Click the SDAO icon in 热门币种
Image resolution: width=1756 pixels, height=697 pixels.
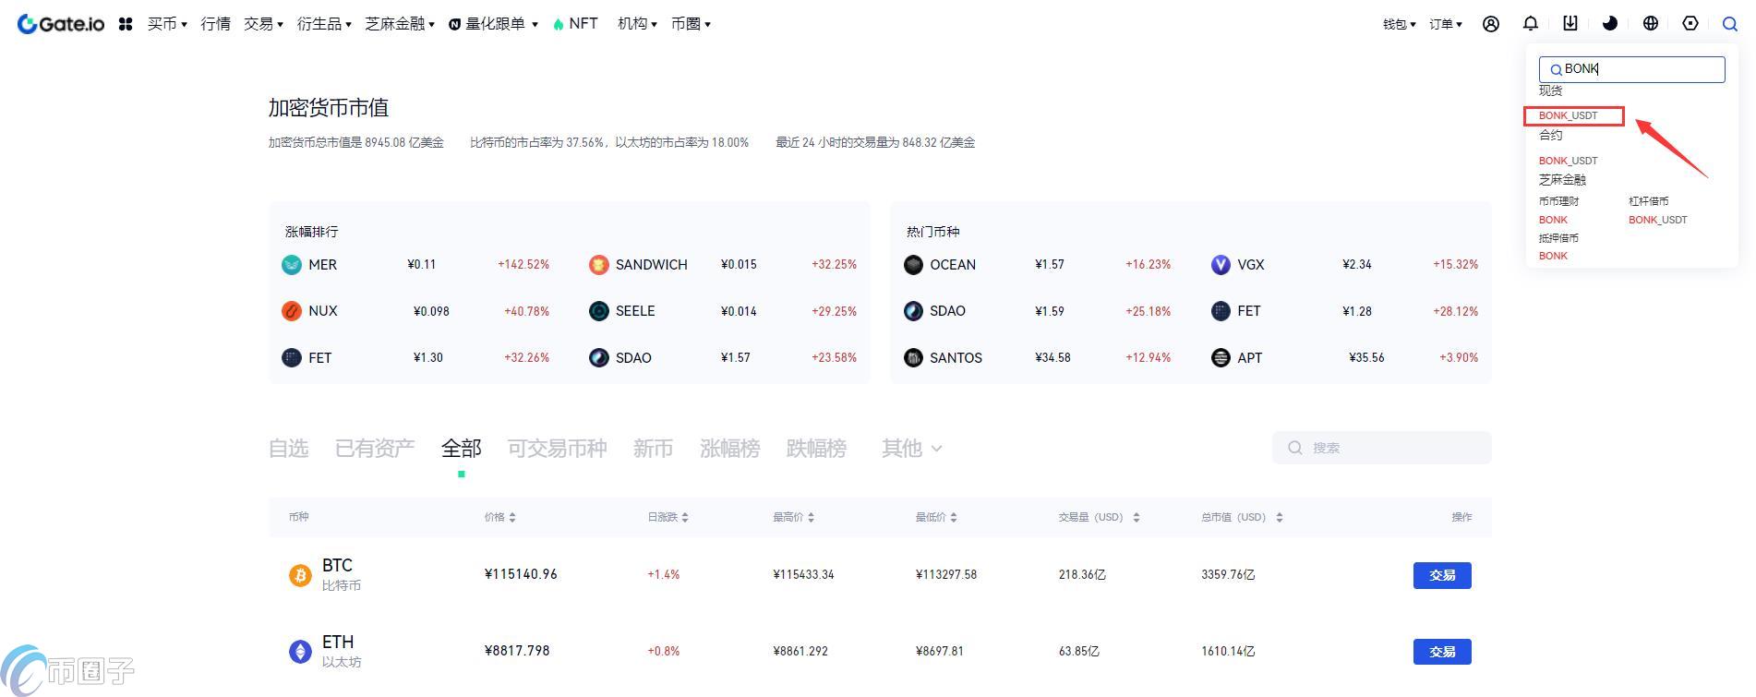[x=913, y=311]
